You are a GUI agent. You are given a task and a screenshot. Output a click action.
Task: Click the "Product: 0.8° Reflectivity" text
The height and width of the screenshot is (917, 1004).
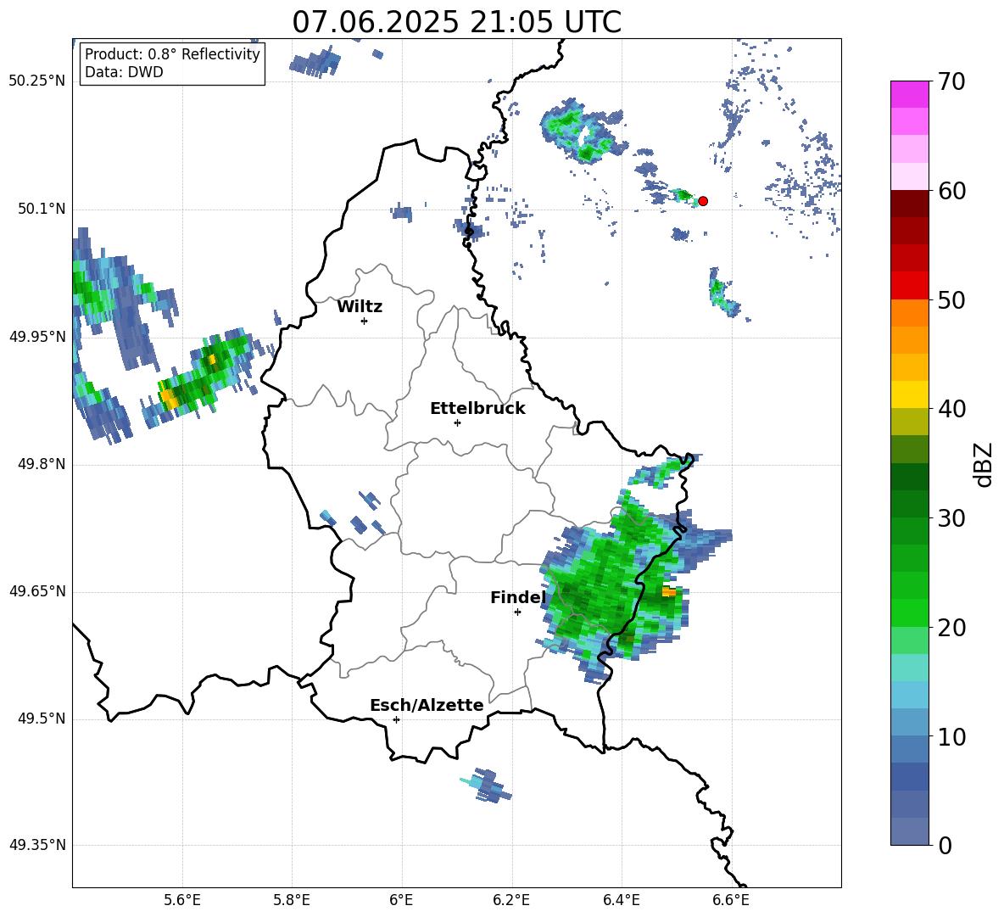coord(172,53)
